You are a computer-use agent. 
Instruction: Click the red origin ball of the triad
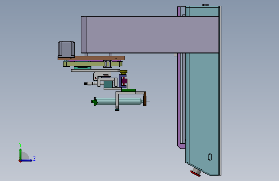[x=20, y=161]
